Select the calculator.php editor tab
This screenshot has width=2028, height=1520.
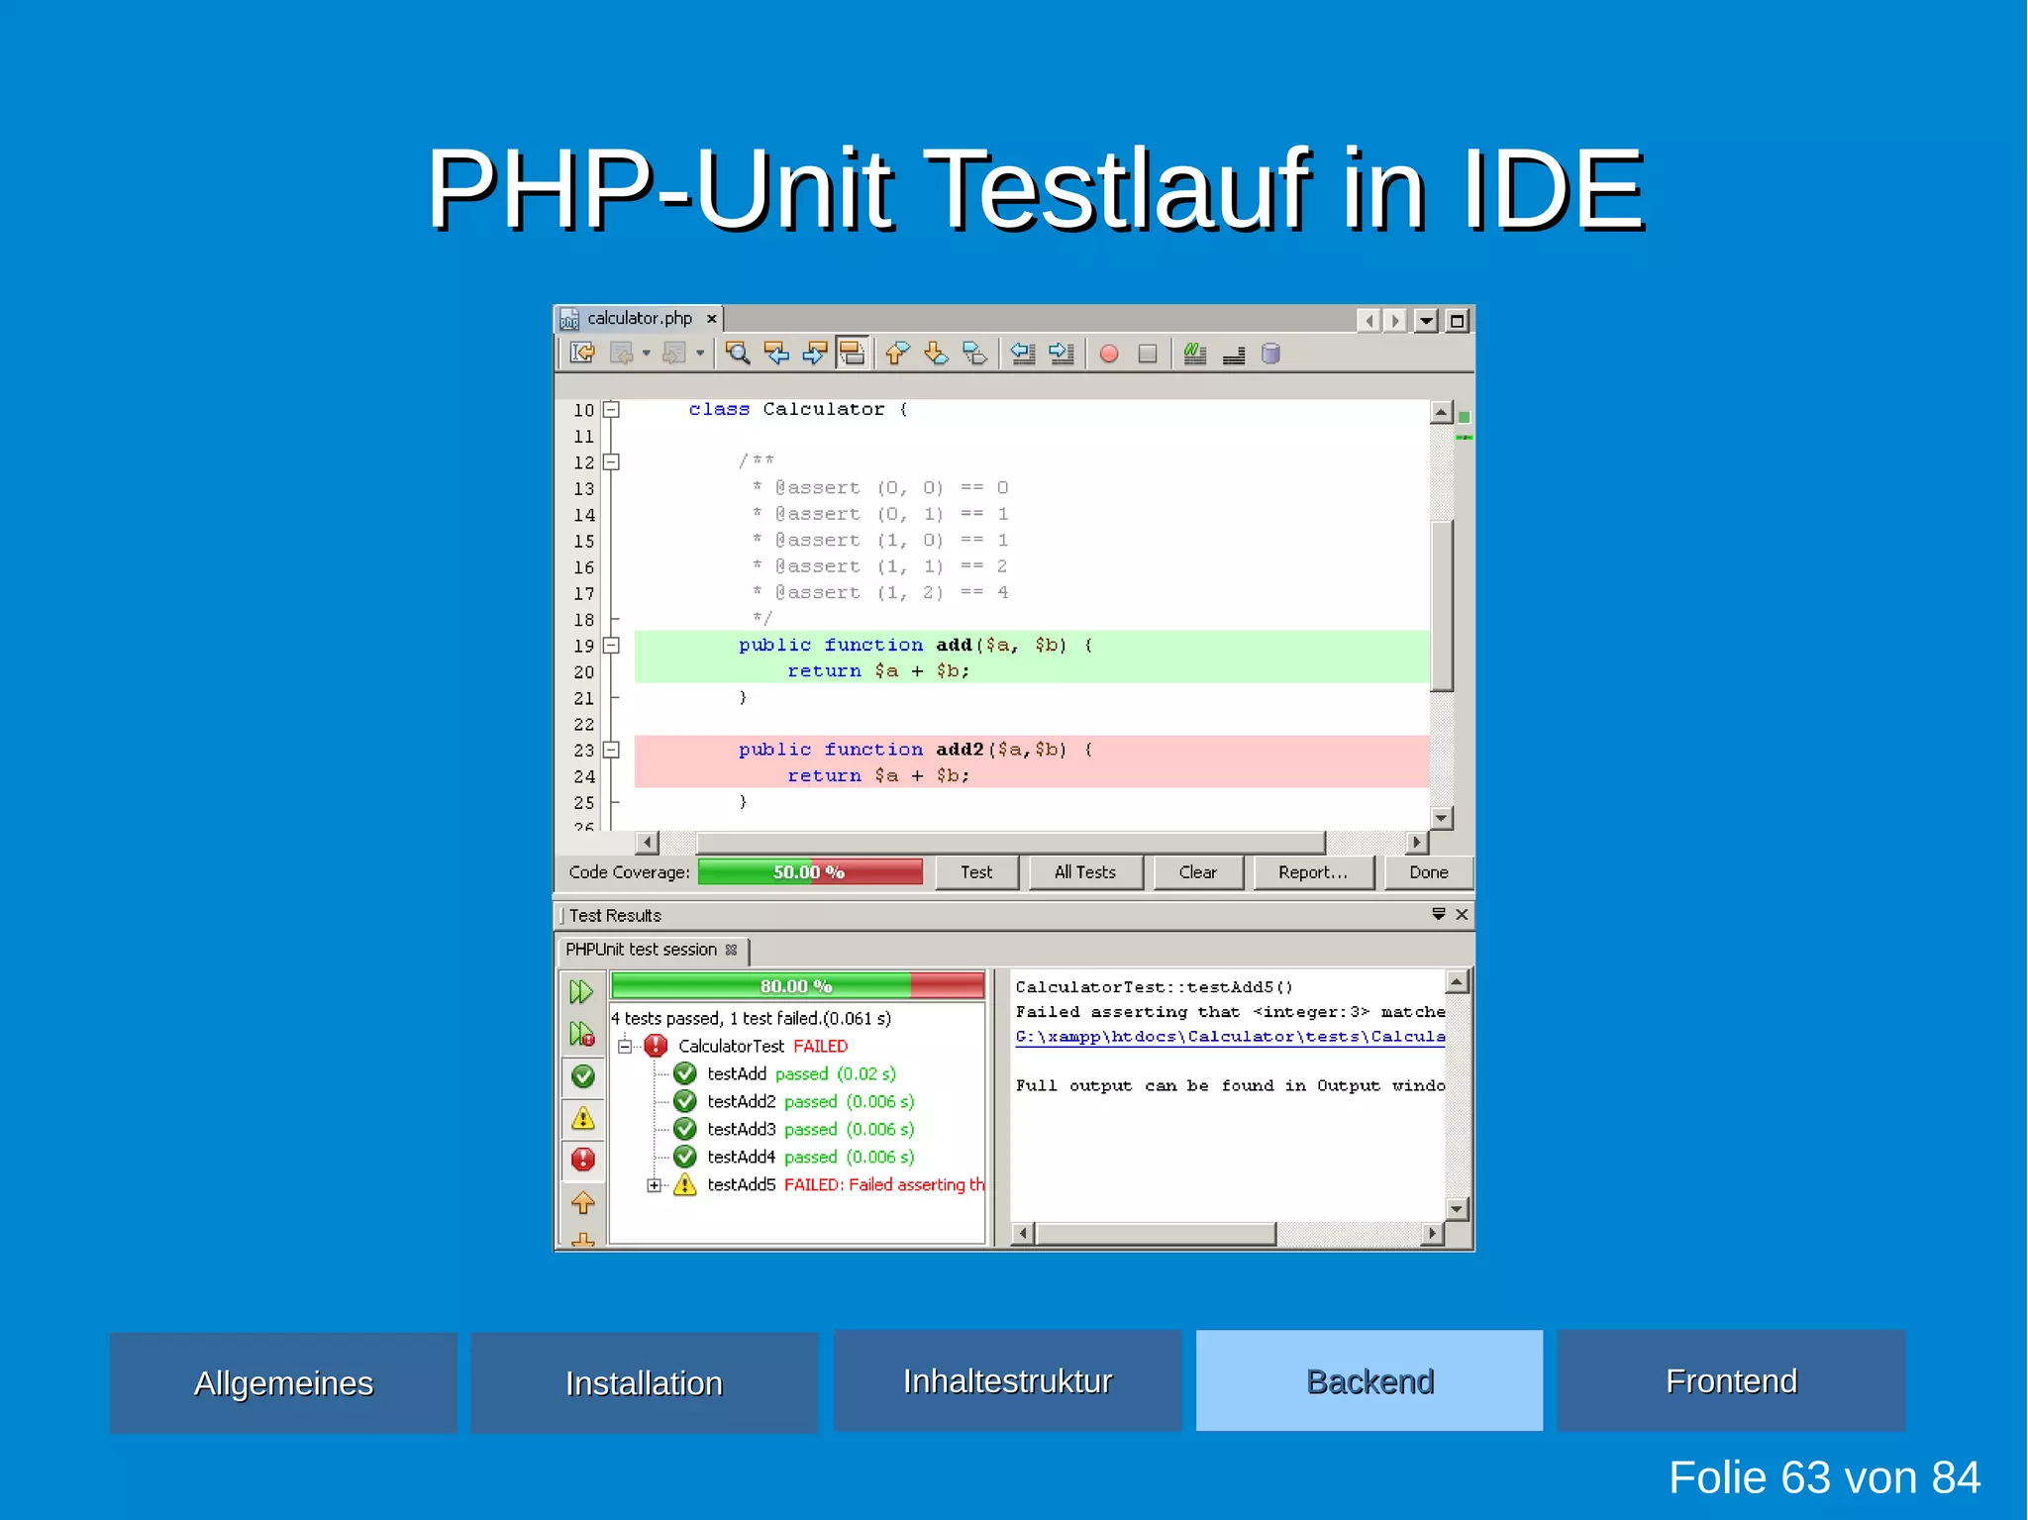(639, 319)
